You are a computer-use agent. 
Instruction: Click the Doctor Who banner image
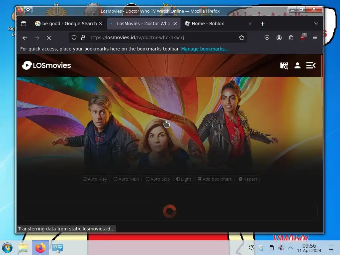click(169, 124)
